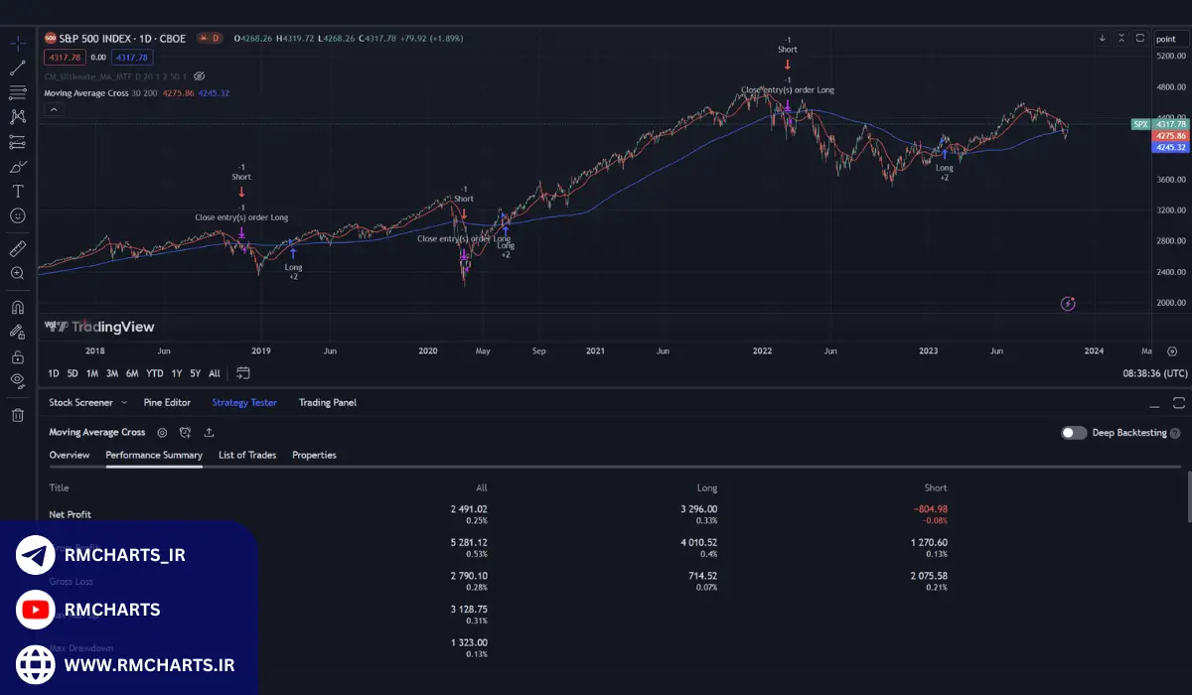The image size is (1192, 695).
Task: Open the go to date calendar
Action: click(x=243, y=373)
